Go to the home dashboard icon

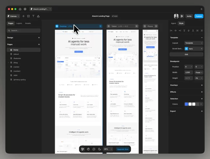pos(20,9)
